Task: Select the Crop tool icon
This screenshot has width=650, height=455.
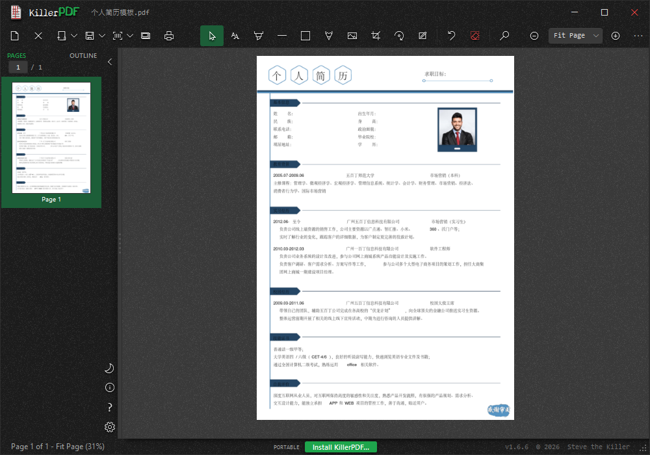Action: [376, 36]
